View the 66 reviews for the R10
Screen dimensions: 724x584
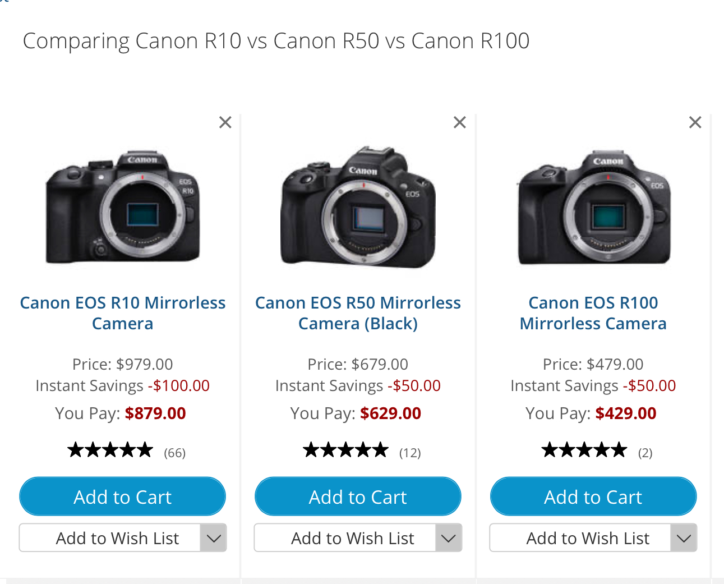pos(174,452)
